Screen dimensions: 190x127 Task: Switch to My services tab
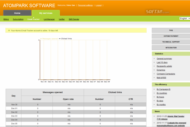pyautogui.click(x=46, y=13)
